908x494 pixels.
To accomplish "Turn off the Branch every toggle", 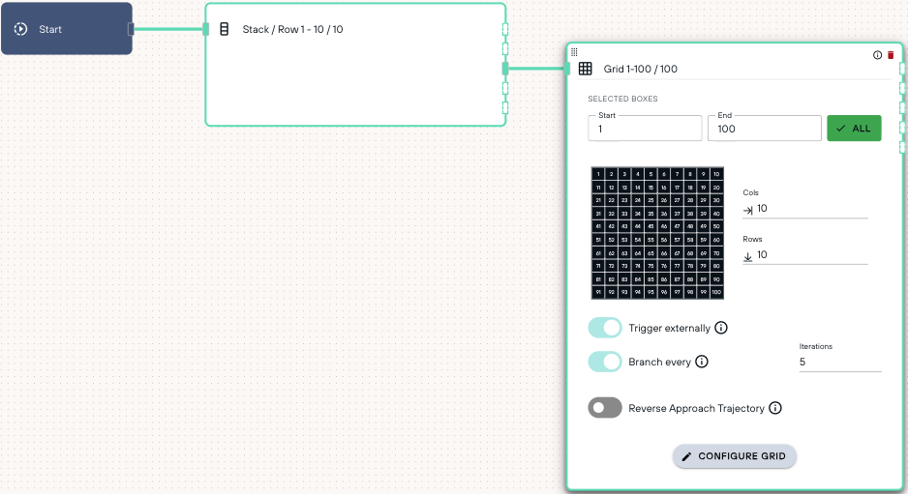I will click(x=605, y=362).
